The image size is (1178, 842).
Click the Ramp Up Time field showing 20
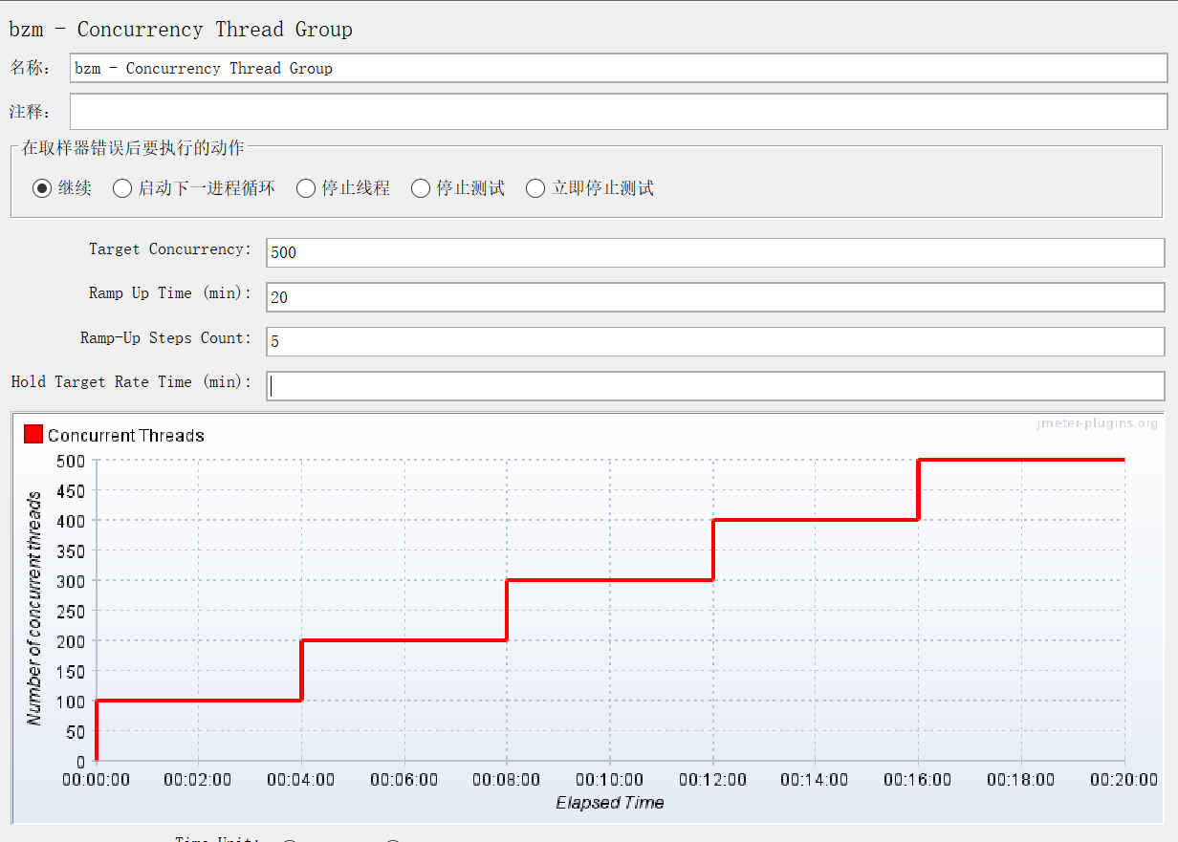tap(715, 296)
